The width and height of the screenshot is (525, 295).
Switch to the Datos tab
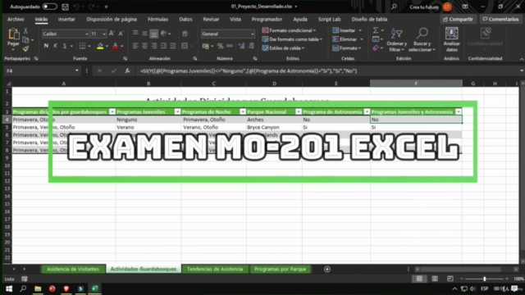[x=185, y=20]
